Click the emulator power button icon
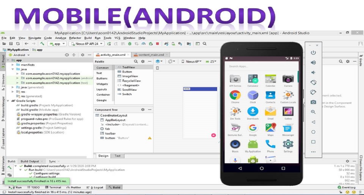Viewport: 364px width, 195px height. (x=313, y=53)
